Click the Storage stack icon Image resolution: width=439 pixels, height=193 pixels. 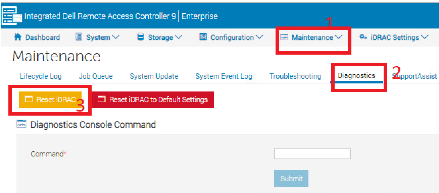click(x=141, y=37)
